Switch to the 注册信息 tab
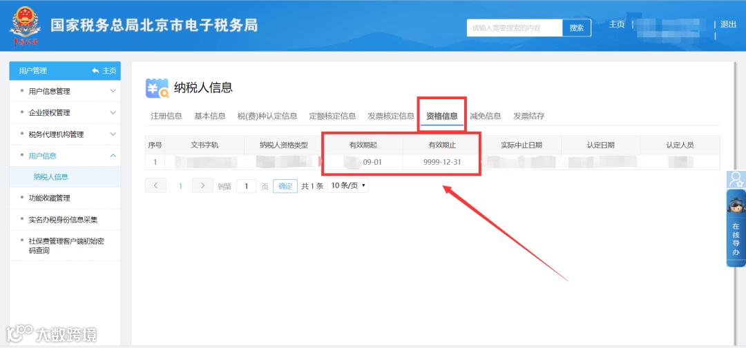Image resolution: width=746 pixels, height=348 pixels. [166, 116]
